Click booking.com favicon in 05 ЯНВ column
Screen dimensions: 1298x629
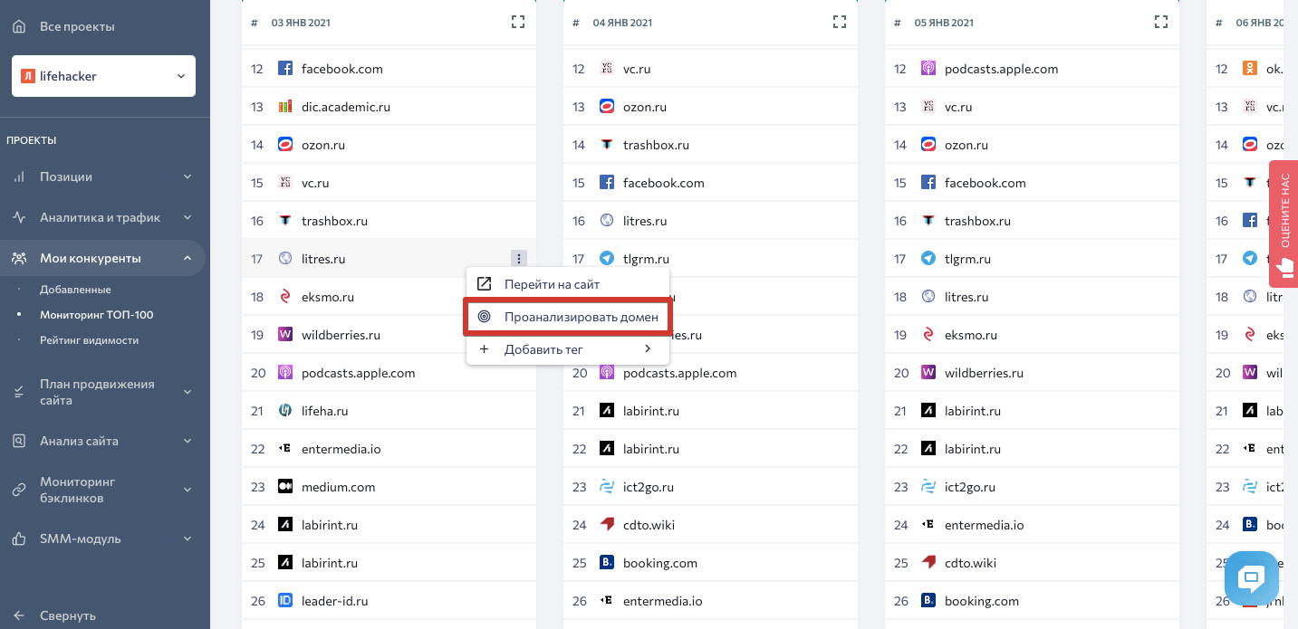pos(928,601)
